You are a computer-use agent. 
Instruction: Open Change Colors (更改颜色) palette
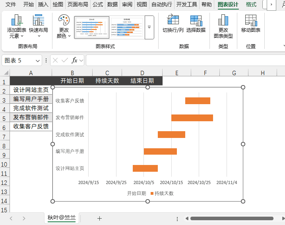pos(64,26)
